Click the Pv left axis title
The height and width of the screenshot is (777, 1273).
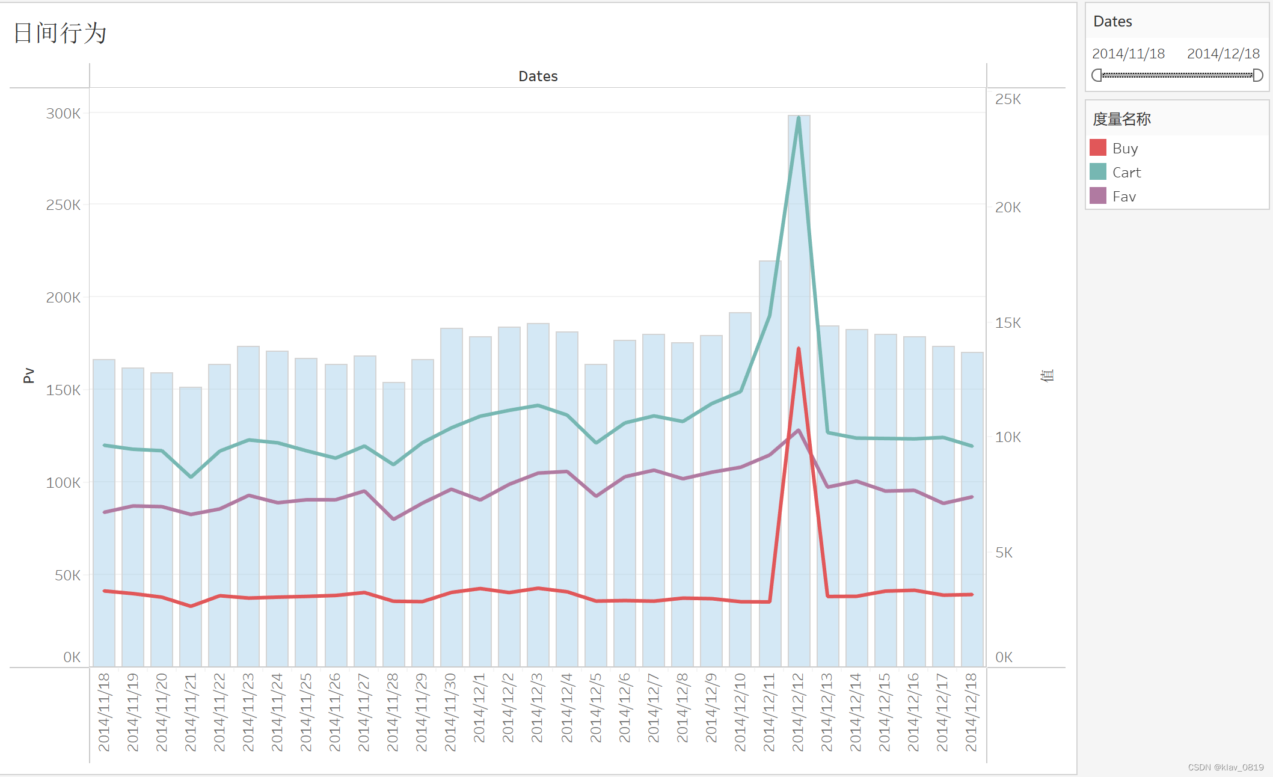pyautogui.click(x=28, y=375)
